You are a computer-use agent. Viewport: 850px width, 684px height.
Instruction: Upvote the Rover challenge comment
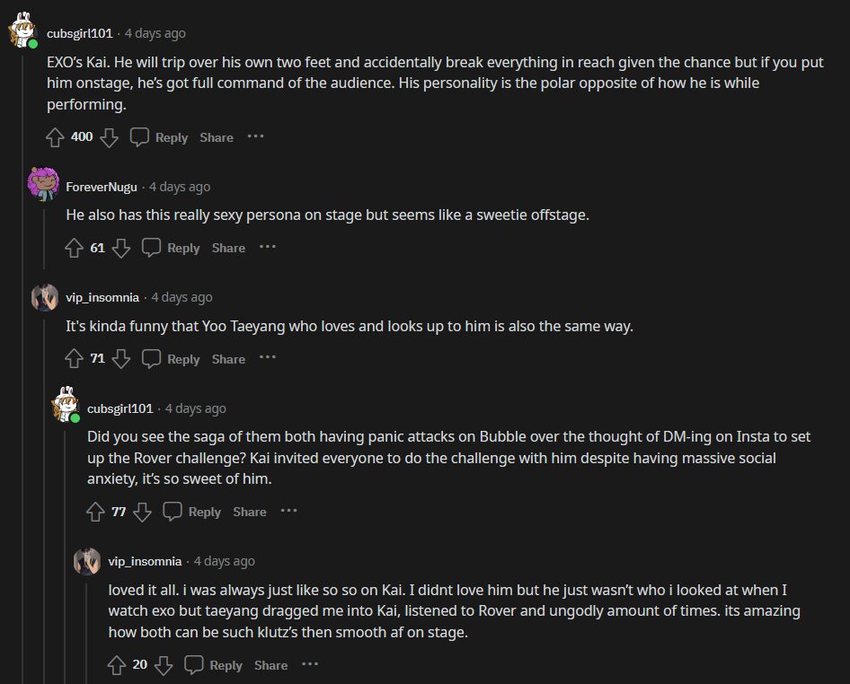pyautogui.click(x=96, y=512)
